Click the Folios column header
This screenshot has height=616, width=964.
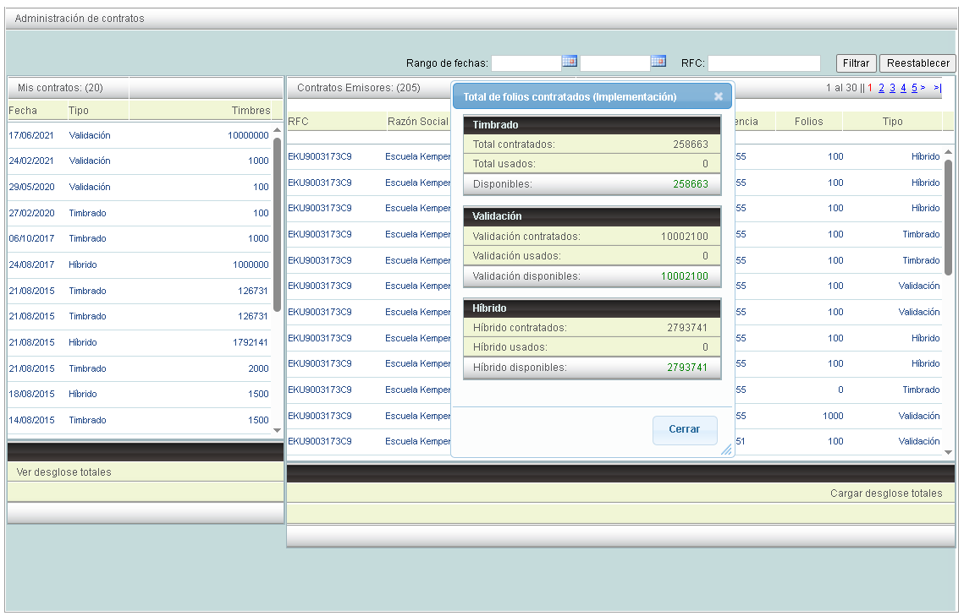(808, 122)
